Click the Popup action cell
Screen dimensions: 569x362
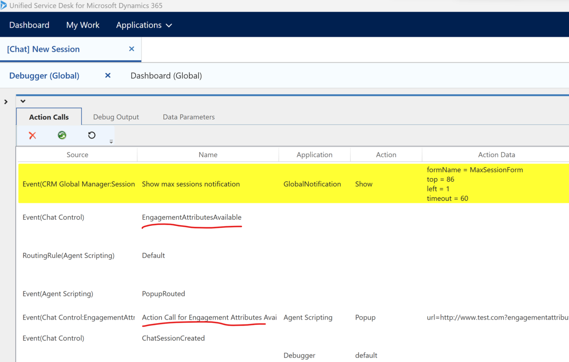365,317
